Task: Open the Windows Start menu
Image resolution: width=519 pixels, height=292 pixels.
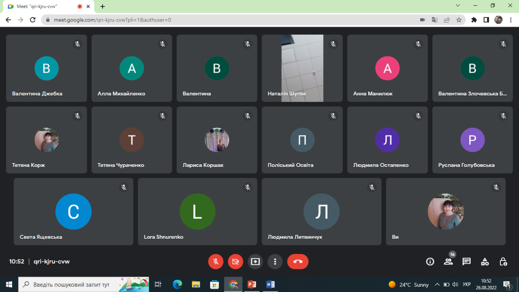Action: tap(9, 284)
